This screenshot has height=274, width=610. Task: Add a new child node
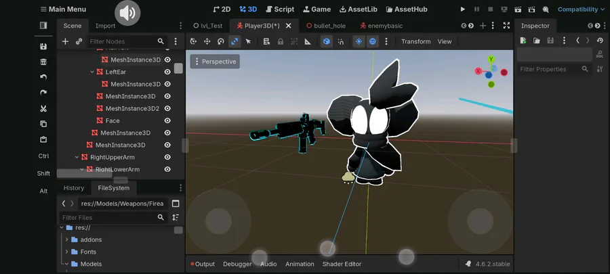pos(65,41)
